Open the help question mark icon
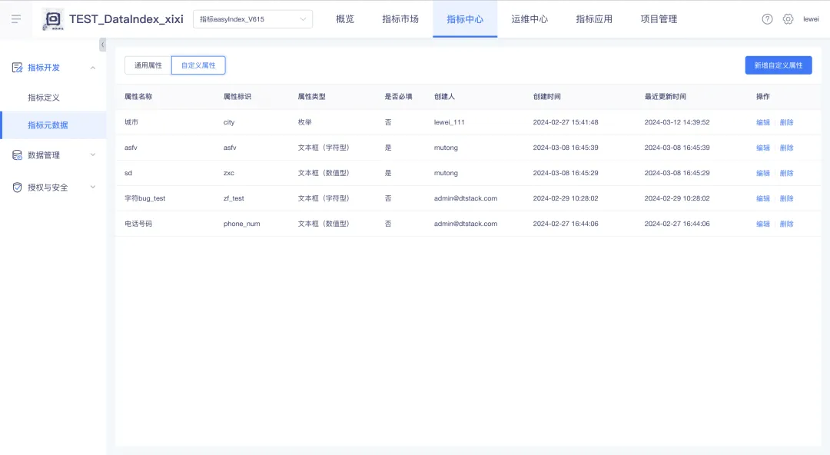 tap(767, 19)
